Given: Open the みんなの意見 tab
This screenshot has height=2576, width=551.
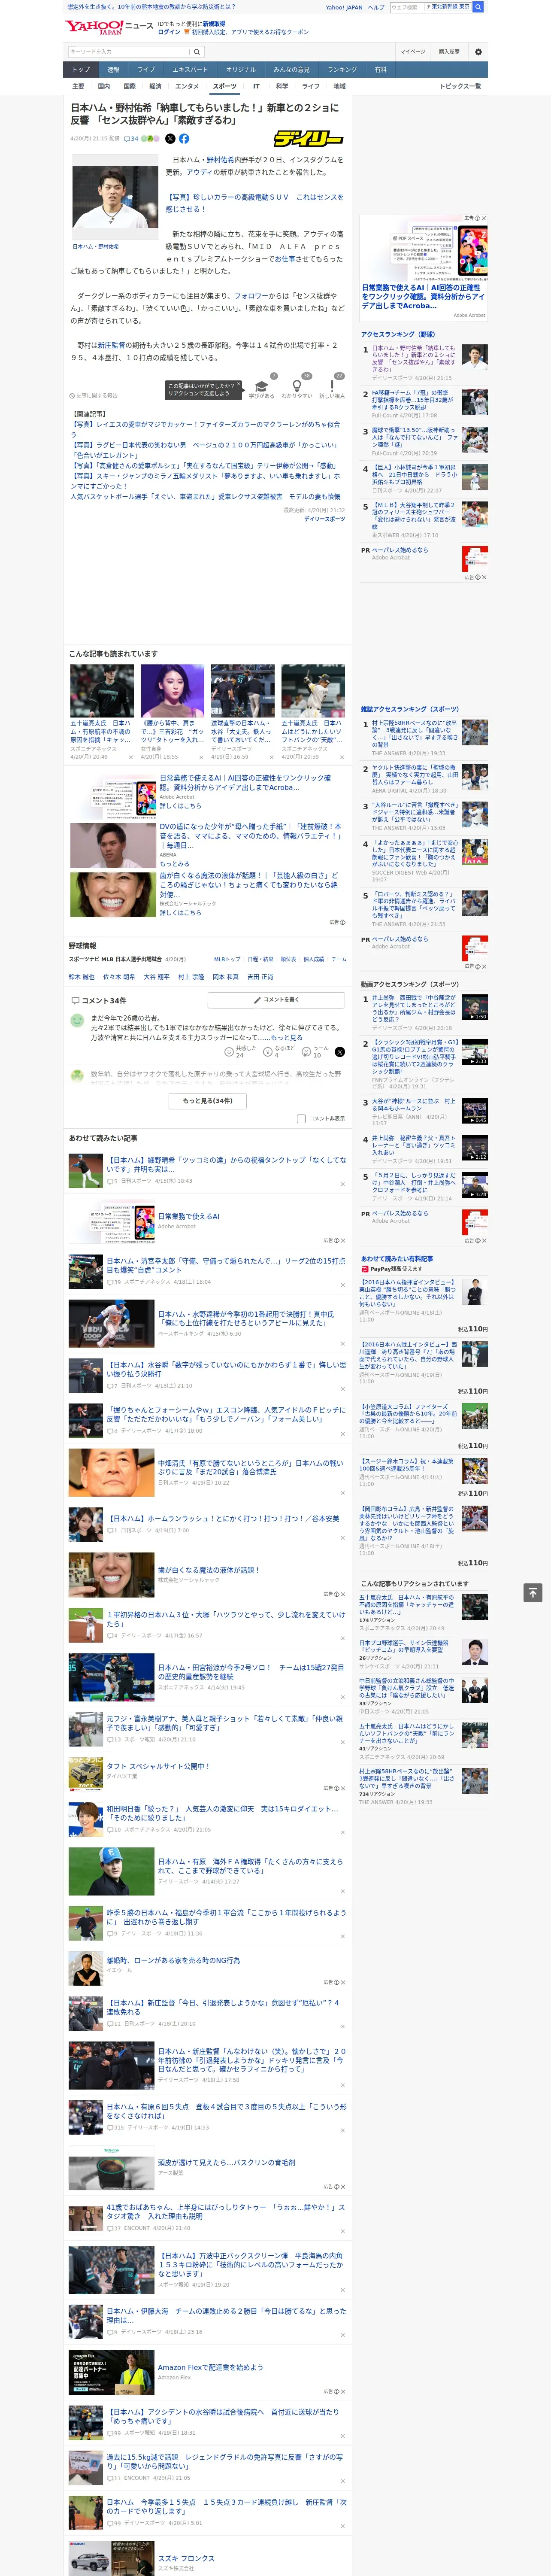Looking at the screenshot, I should 292,70.
